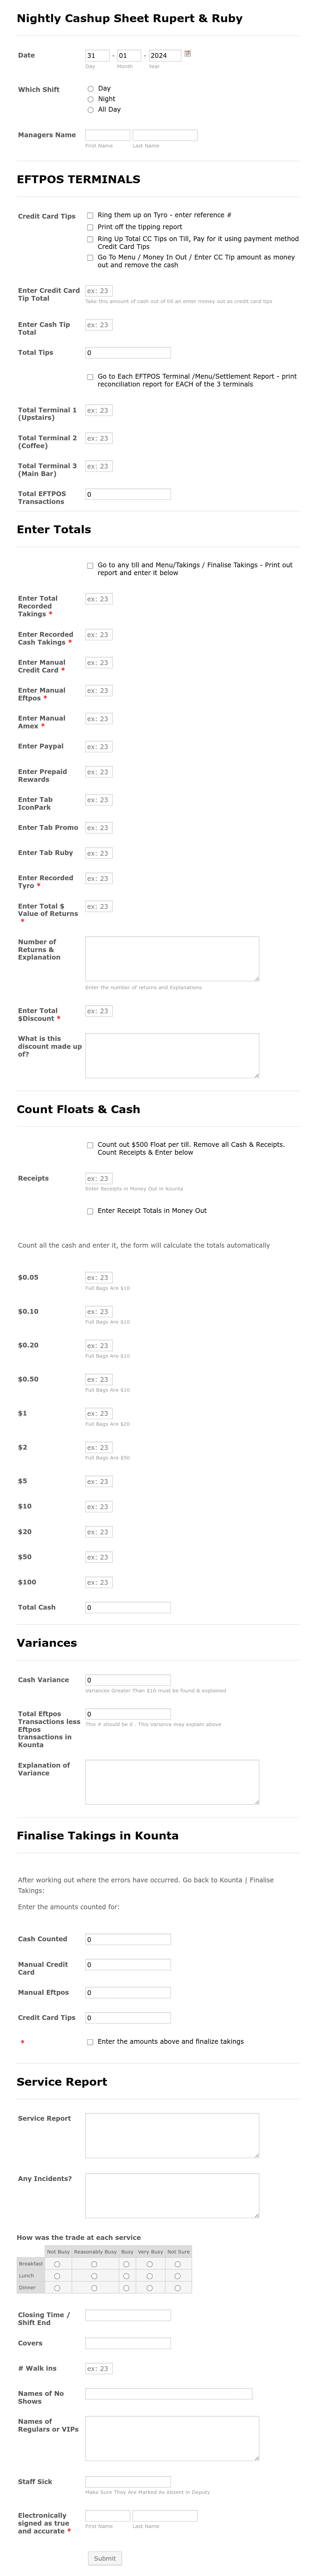Click the date Month field
This screenshot has height=2576, width=316.
click(128, 56)
